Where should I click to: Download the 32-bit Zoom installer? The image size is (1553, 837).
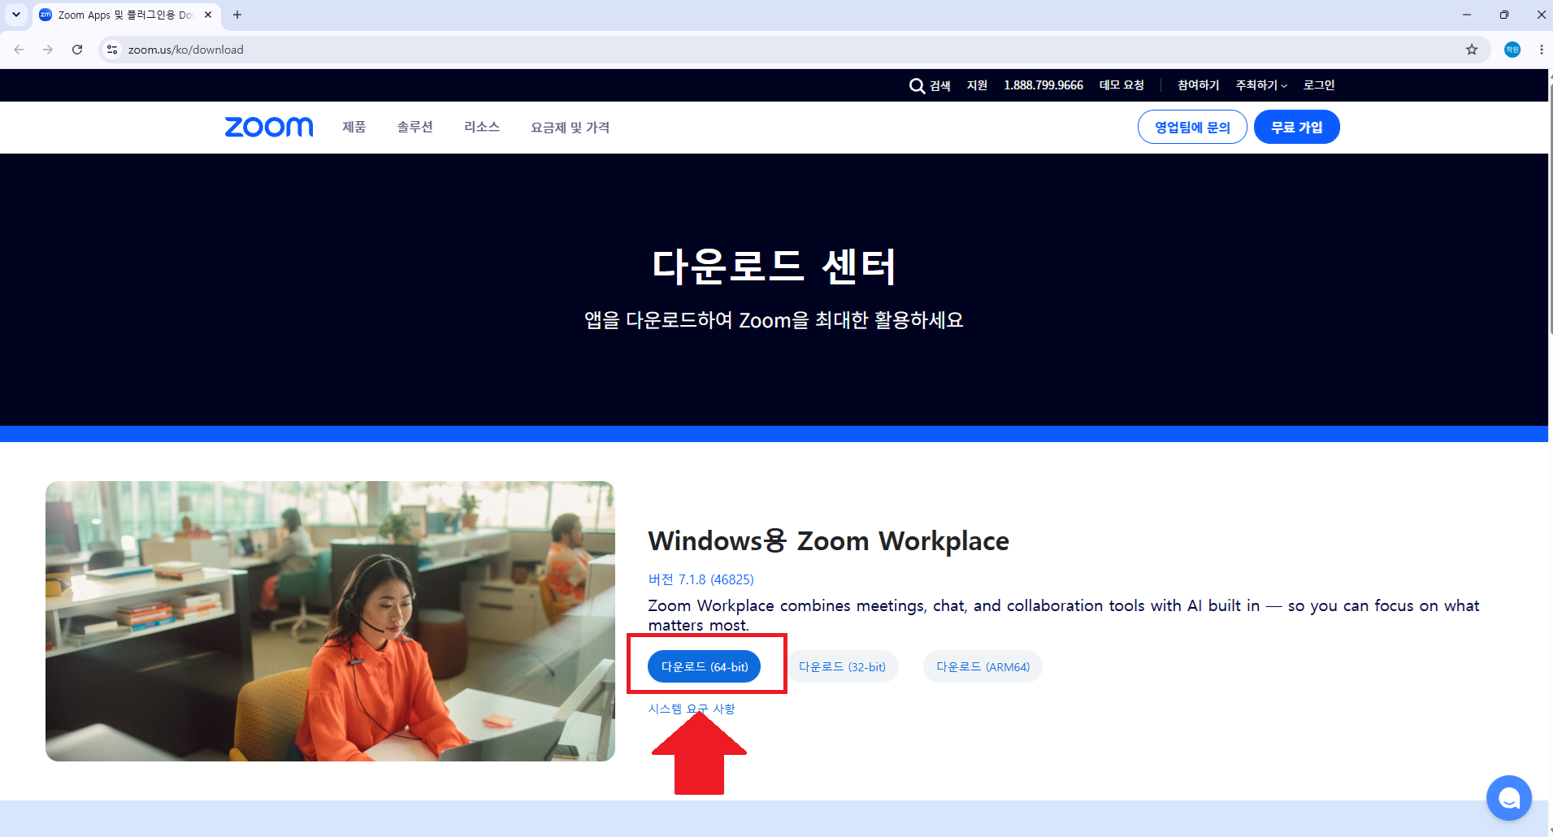pos(842,666)
